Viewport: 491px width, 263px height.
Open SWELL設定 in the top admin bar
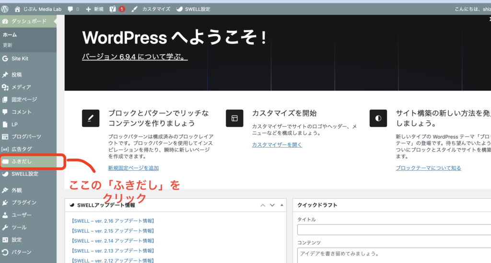click(193, 9)
